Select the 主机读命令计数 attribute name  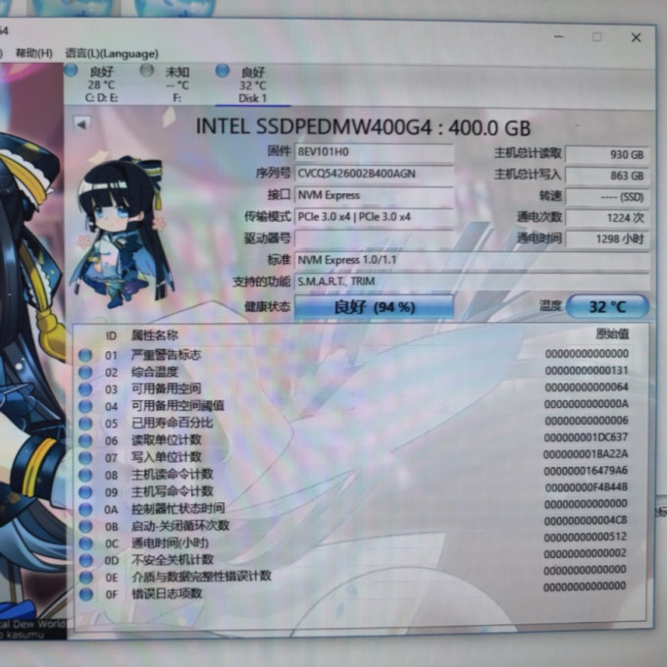point(172,474)
